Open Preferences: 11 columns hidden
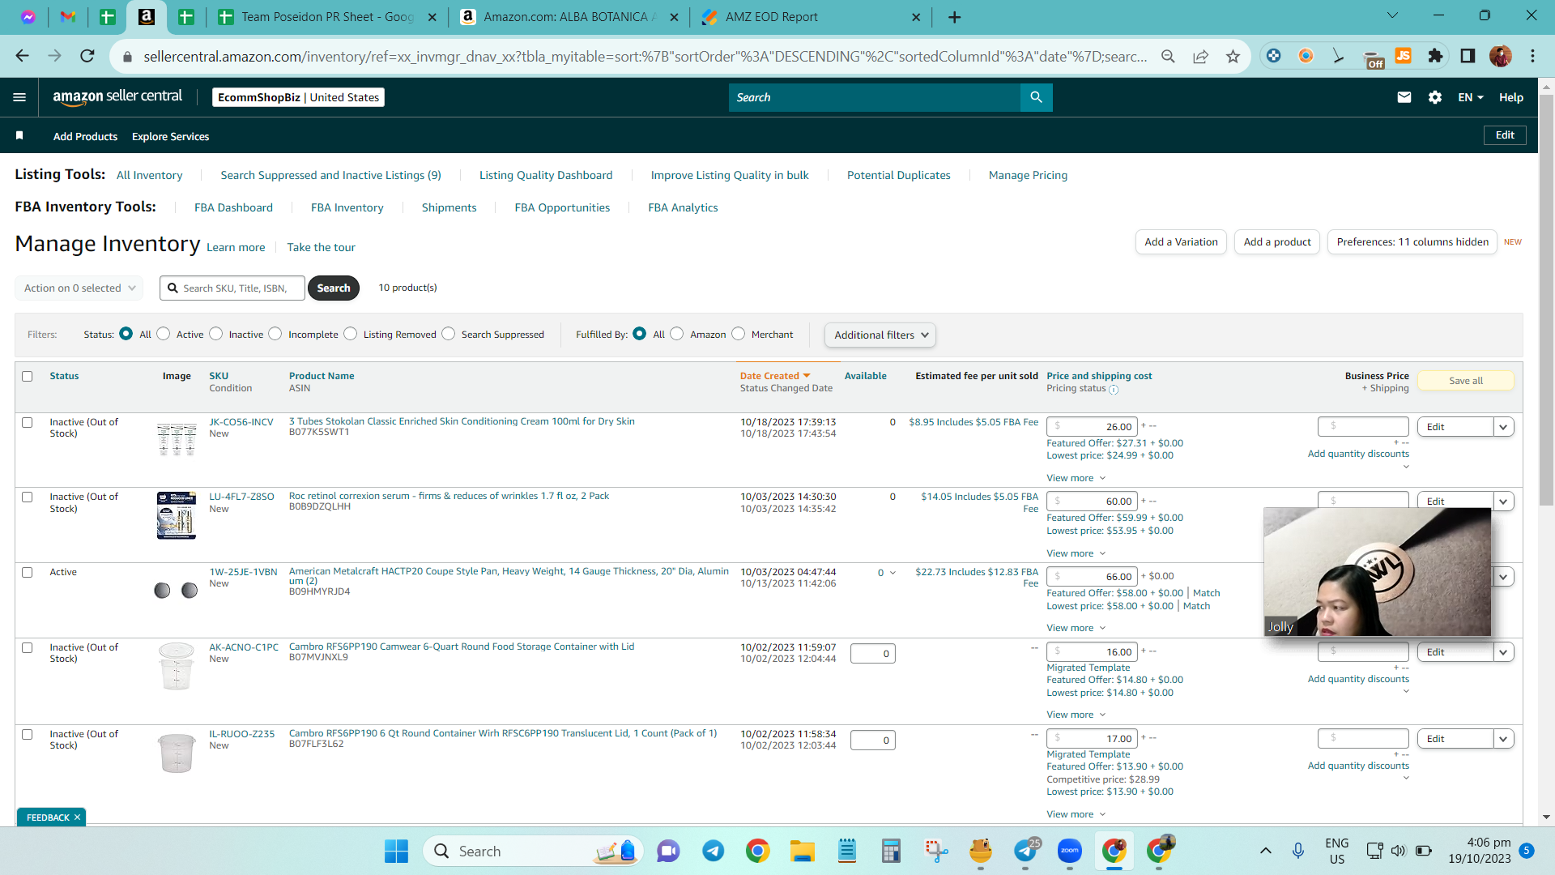The image size is (1555, 875). click(x=1412, y=241)
